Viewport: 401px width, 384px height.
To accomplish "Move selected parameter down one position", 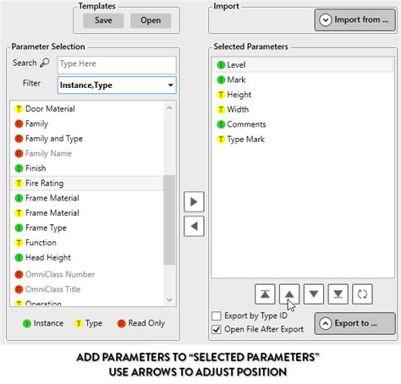I will point(314,294).
